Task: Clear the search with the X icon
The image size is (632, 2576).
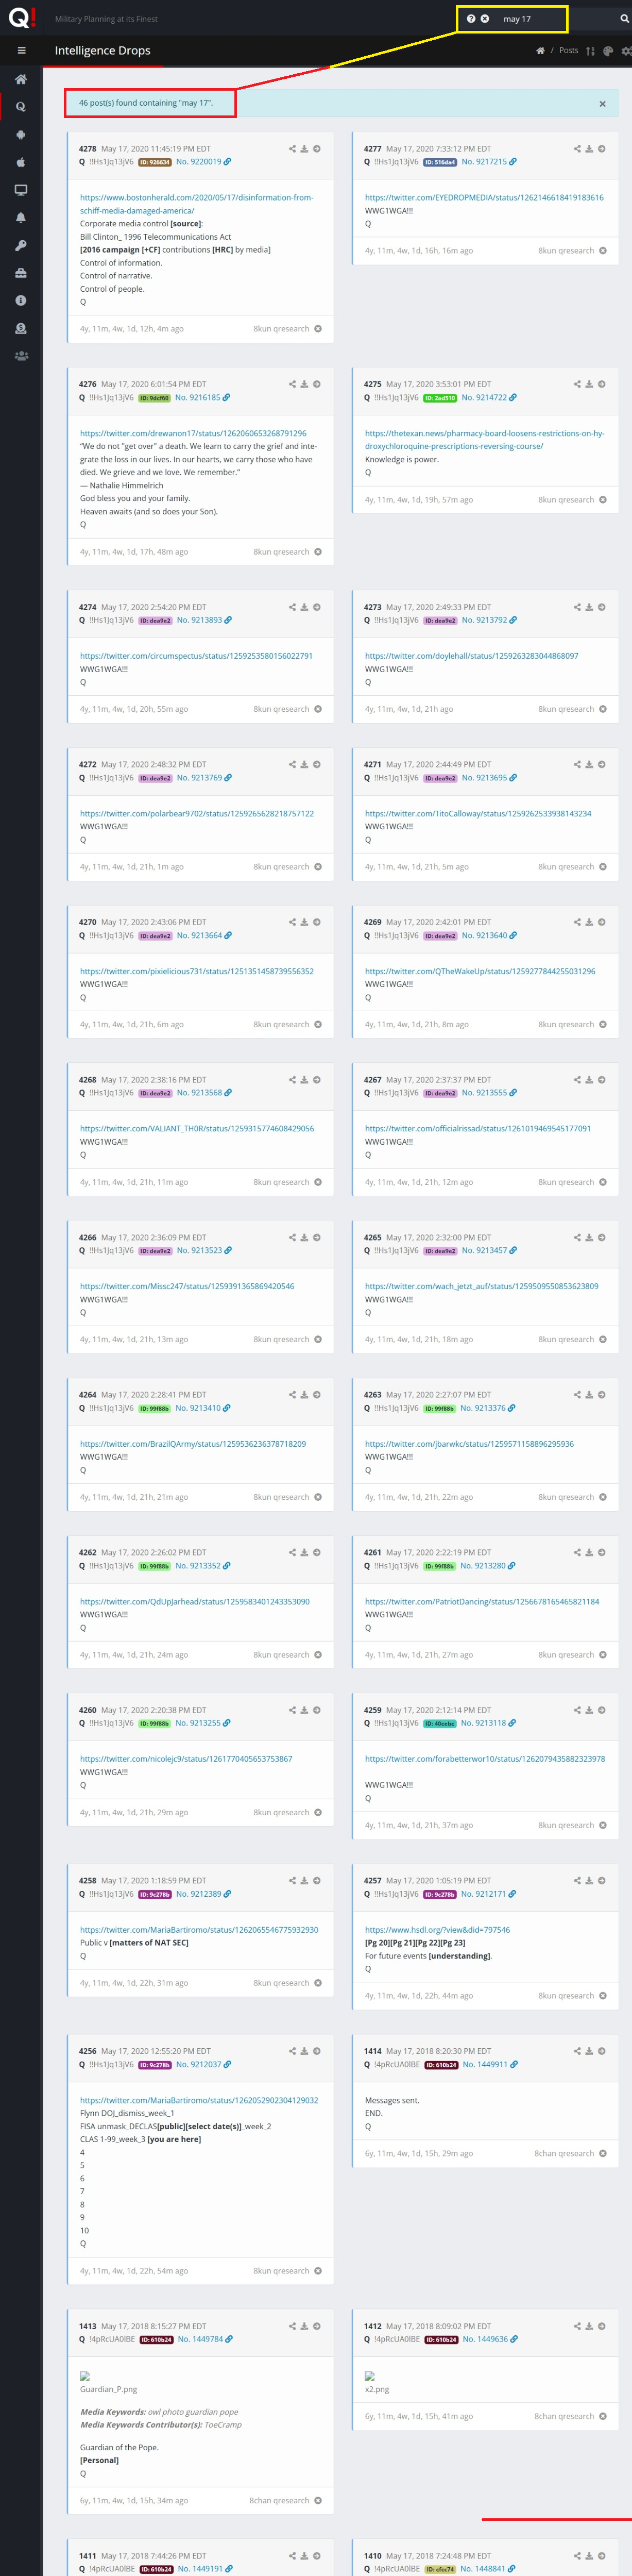Action: [485, 19]
